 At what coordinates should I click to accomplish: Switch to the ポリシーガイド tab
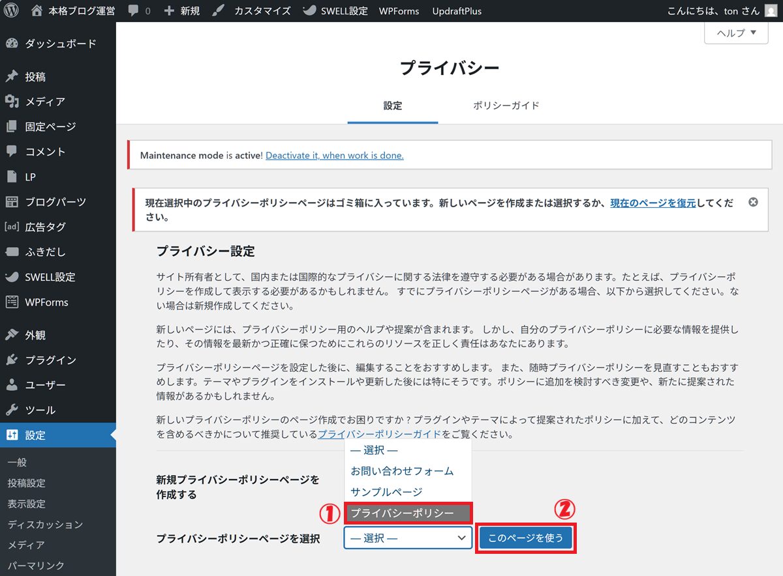506,106
